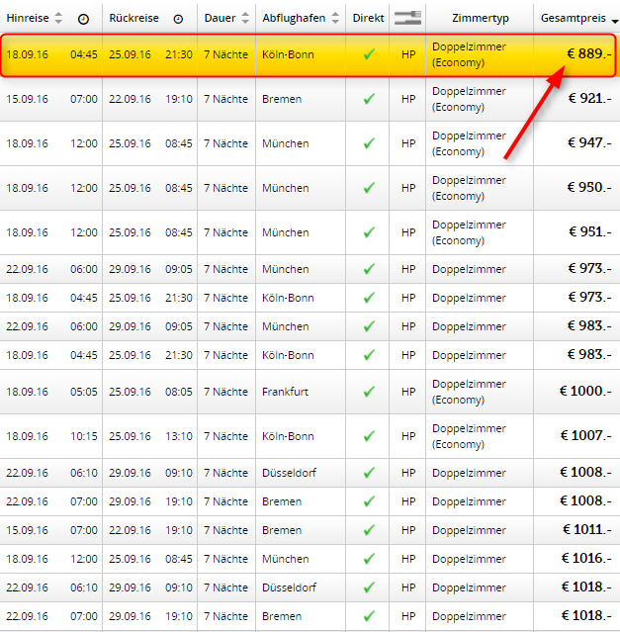
Task: Click the green checkmark in the €1007 Köln-Bonn row
Action: tap(369, 436)
